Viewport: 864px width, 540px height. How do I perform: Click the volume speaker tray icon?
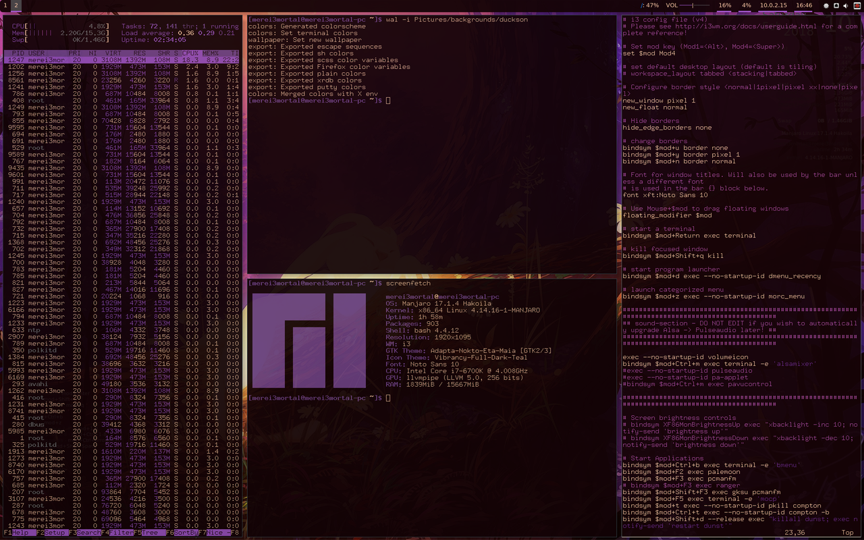(x=846, y=5)
